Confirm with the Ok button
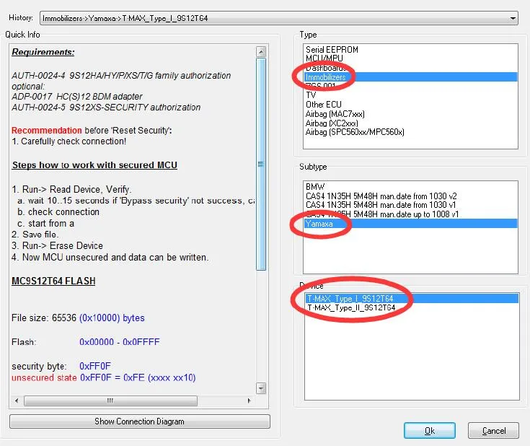Image resolution: width=530 pixels, height=446 pixels. click(x=430, y=431)
